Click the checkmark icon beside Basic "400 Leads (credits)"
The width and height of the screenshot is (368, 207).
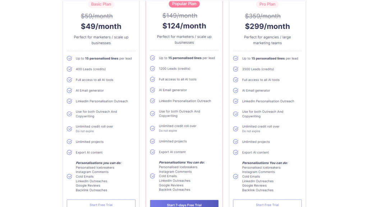(x=69, y=69)
